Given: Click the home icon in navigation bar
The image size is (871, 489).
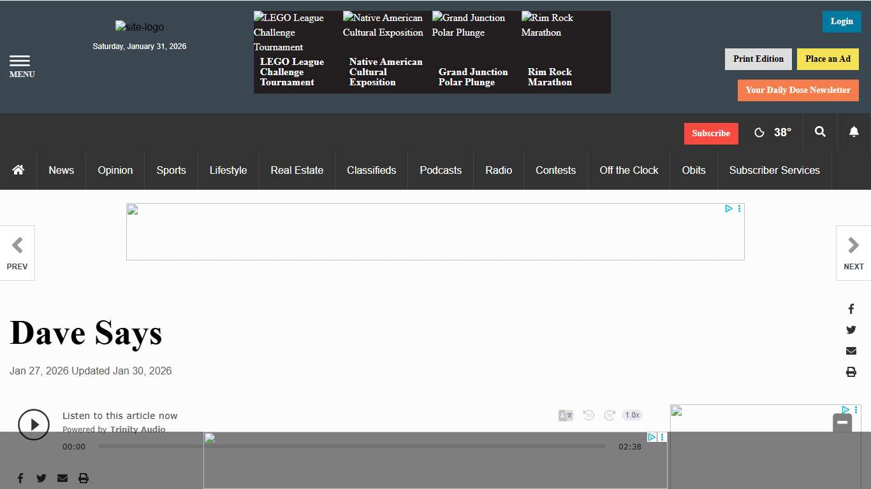Looking at the screenshot, I should (x=18, y=170).
